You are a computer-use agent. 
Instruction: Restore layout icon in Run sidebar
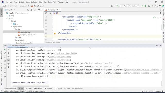click(5, 73)
